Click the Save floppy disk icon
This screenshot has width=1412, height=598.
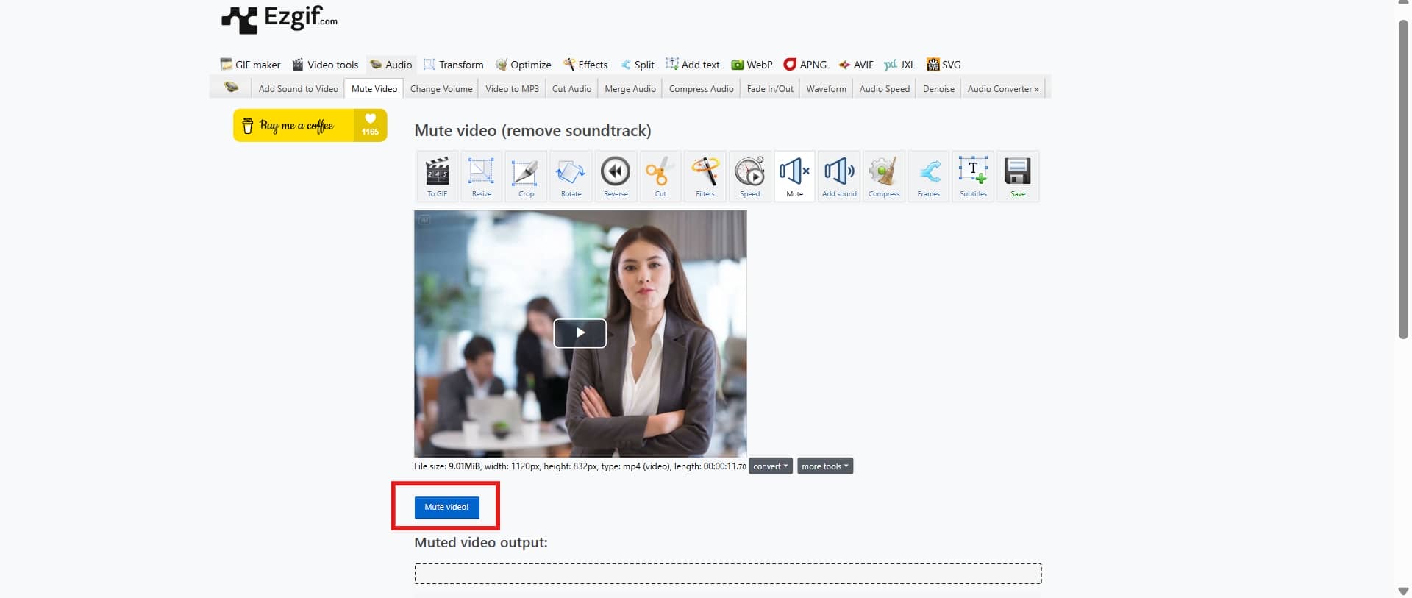pyautogui.click(x=1018, y=177)
